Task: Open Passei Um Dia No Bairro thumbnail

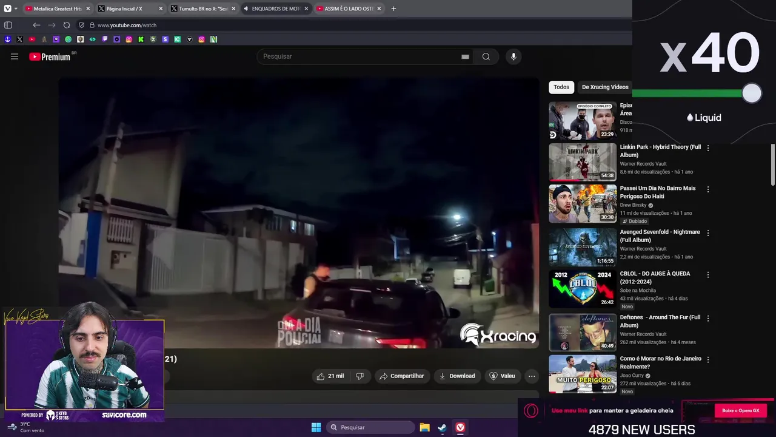Action: (583, 204)
